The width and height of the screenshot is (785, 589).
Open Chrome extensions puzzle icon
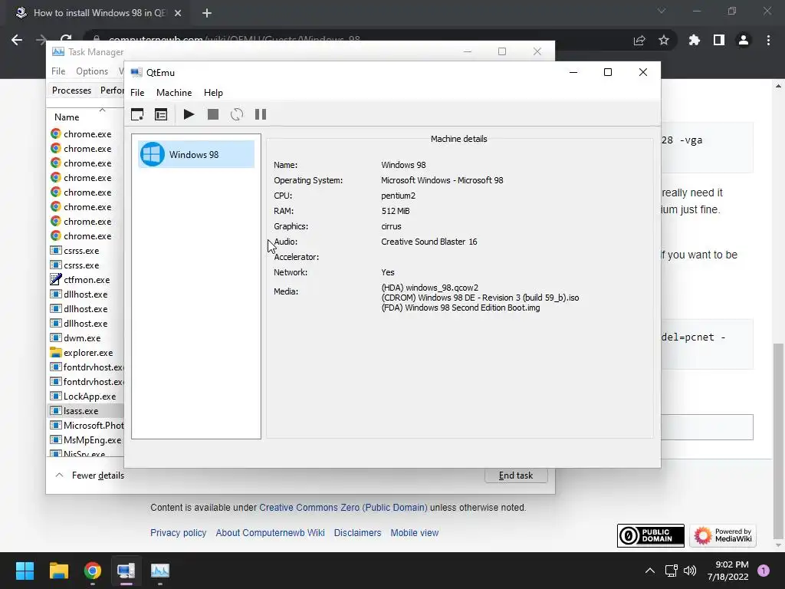coord(695,40)
